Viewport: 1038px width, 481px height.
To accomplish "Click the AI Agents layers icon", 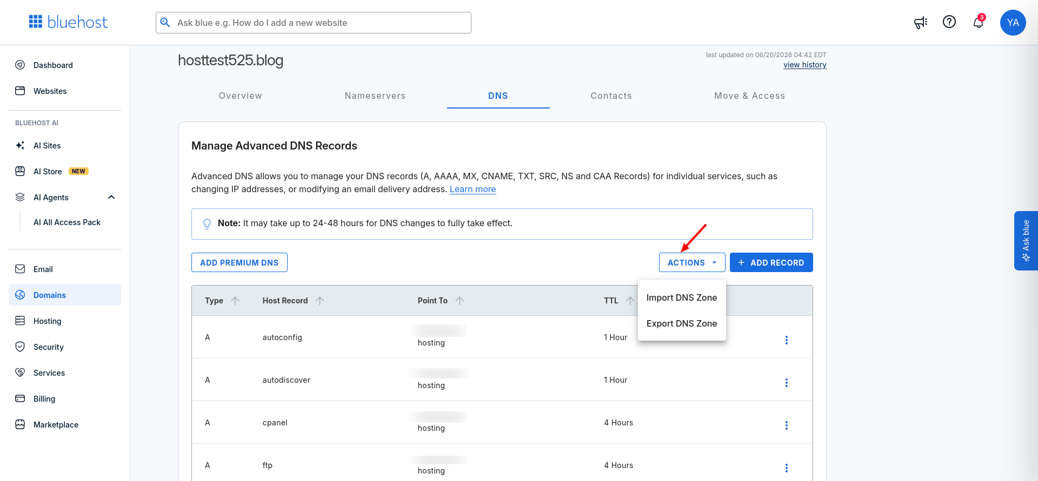I will (x=20, y=197).
